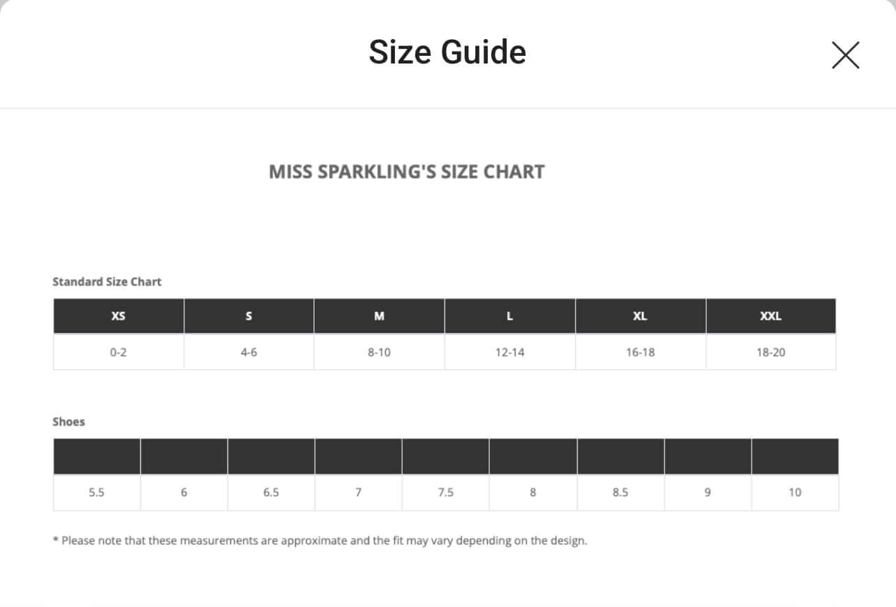Select the XS size header cell

pos(119,316)
